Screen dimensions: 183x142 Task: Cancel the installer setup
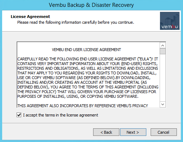164,132
